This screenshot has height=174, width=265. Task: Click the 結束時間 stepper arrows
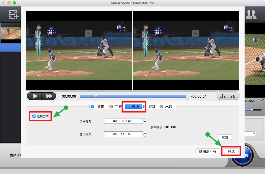145,134
